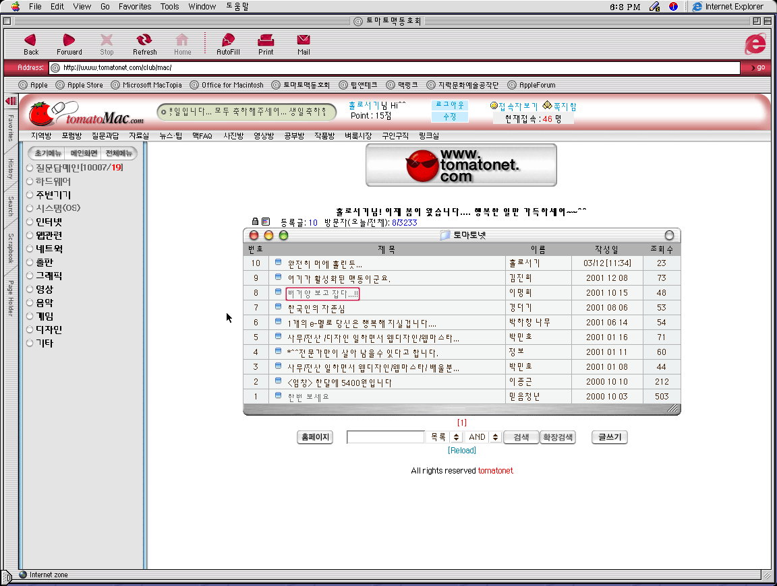Screen dimensions: 777x586
Task: Click the Print toolbar icon
Action: 266,40
